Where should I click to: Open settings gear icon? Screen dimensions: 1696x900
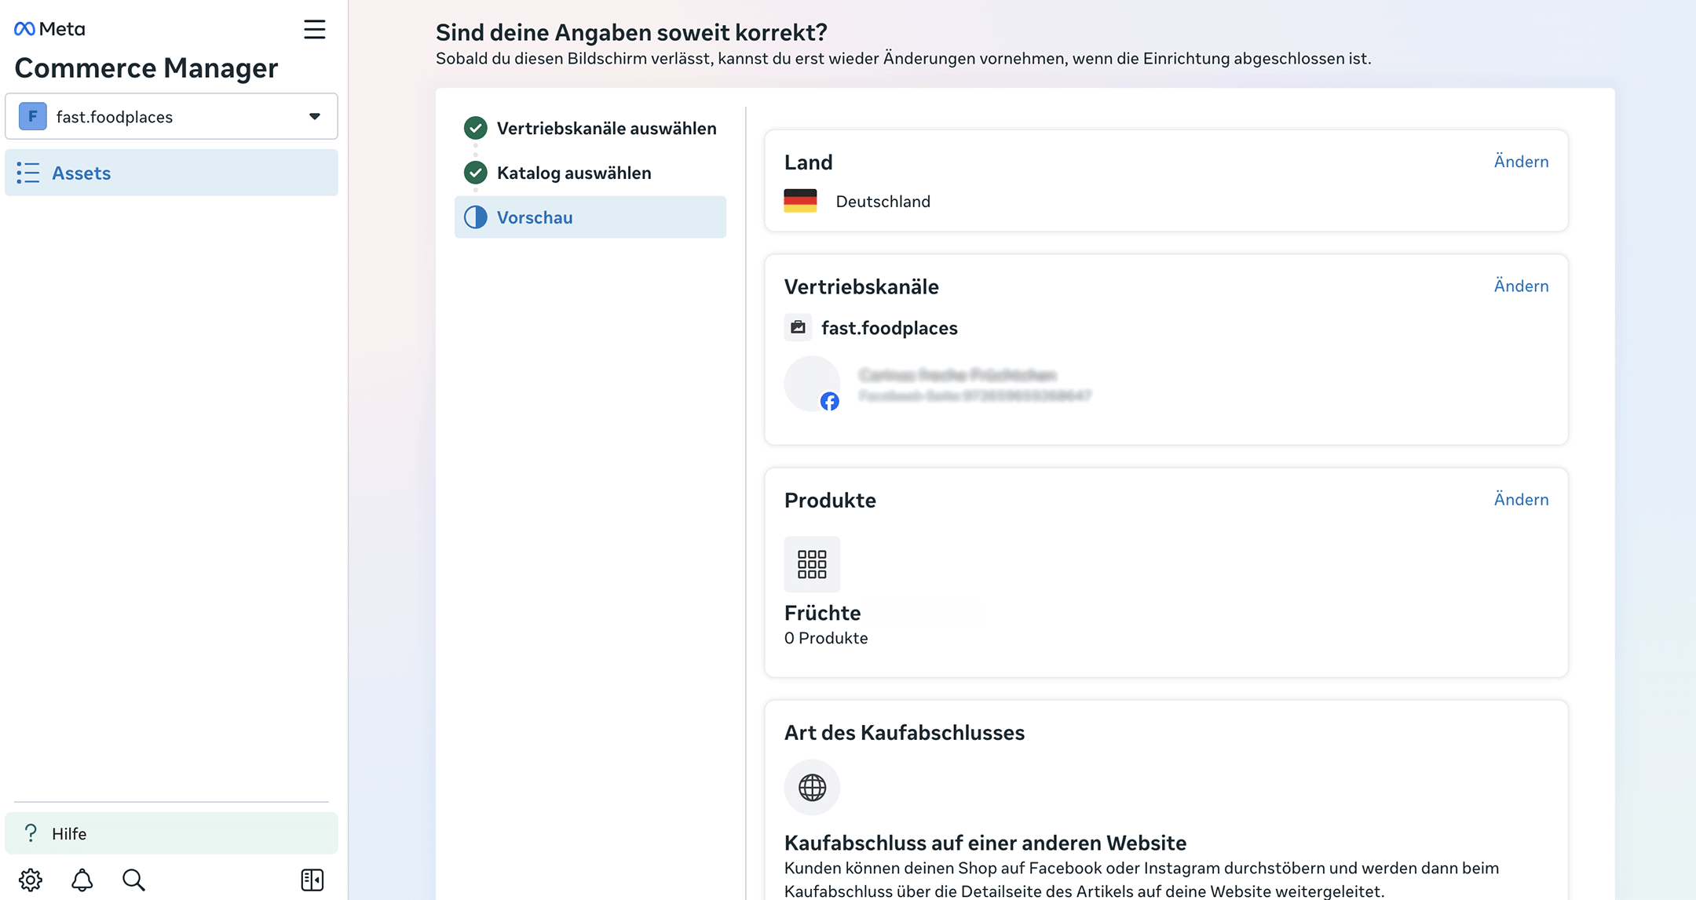click(x=31, y=880)
